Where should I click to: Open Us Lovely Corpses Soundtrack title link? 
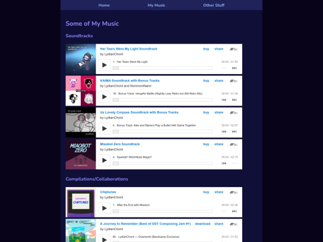tap(139, 112)
